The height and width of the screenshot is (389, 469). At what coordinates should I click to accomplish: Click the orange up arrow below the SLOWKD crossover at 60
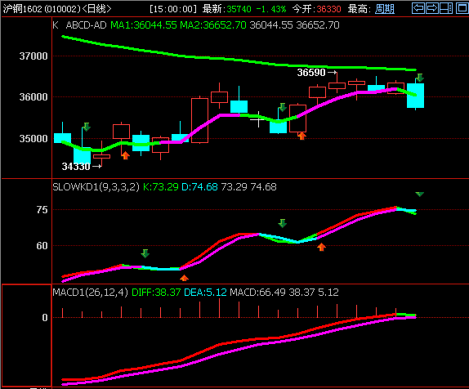pyautogui.click(x=322, y=247)
